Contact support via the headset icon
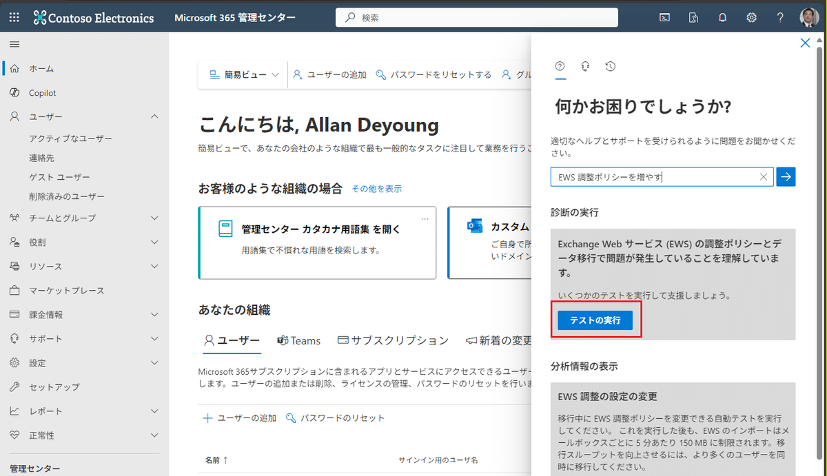The width and height of the screenshot is (827, 476). (585, 66)
